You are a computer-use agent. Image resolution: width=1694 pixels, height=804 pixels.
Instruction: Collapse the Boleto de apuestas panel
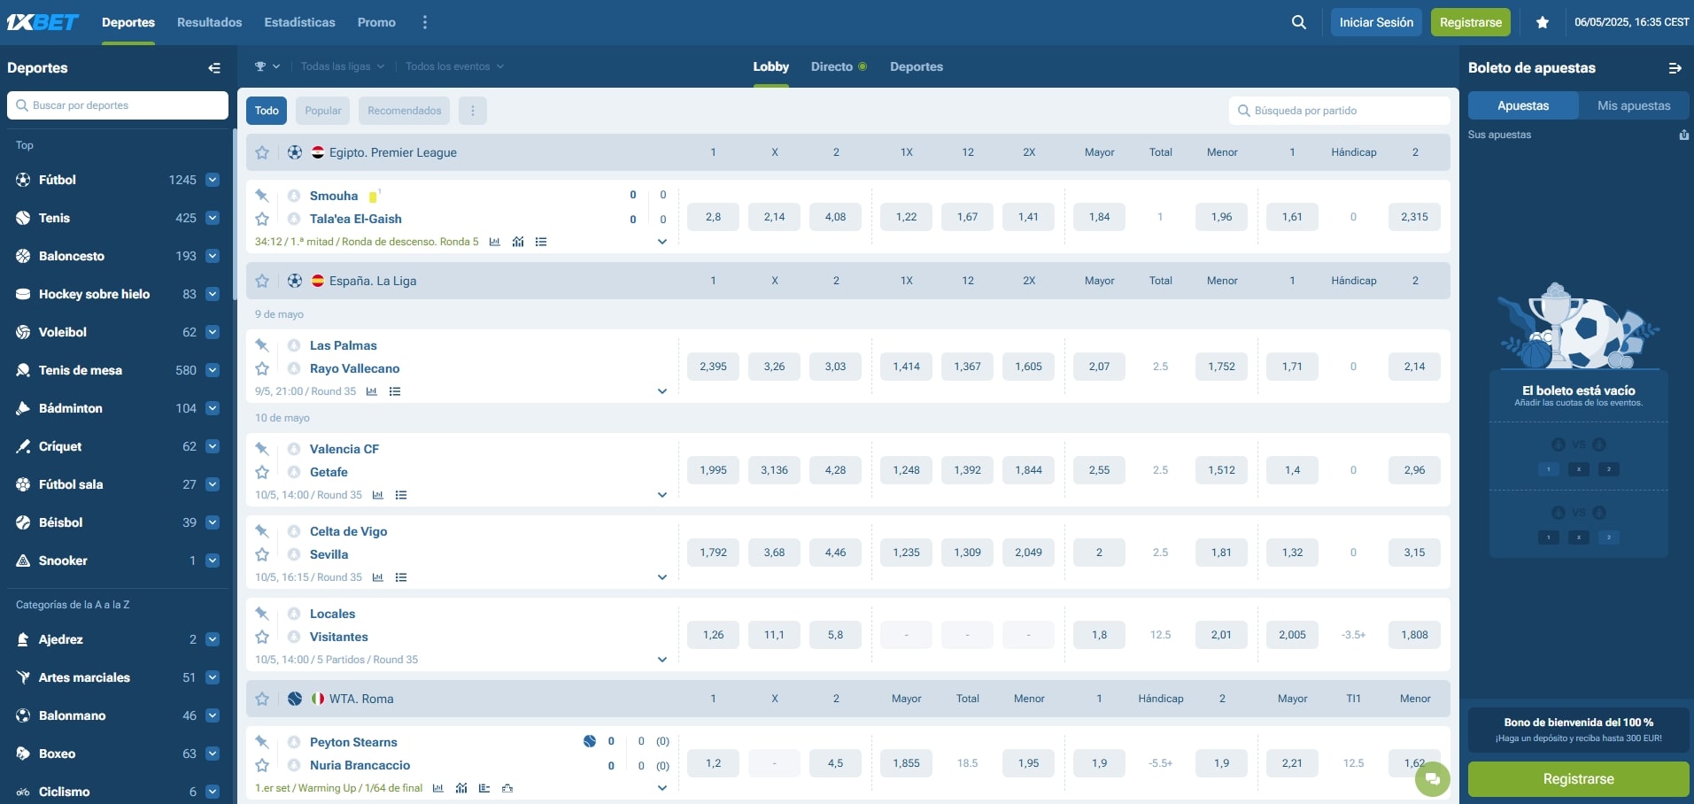tap(1675, 68)
